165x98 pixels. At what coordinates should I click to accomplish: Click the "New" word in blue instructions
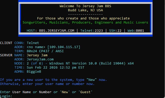coord(92,80)
